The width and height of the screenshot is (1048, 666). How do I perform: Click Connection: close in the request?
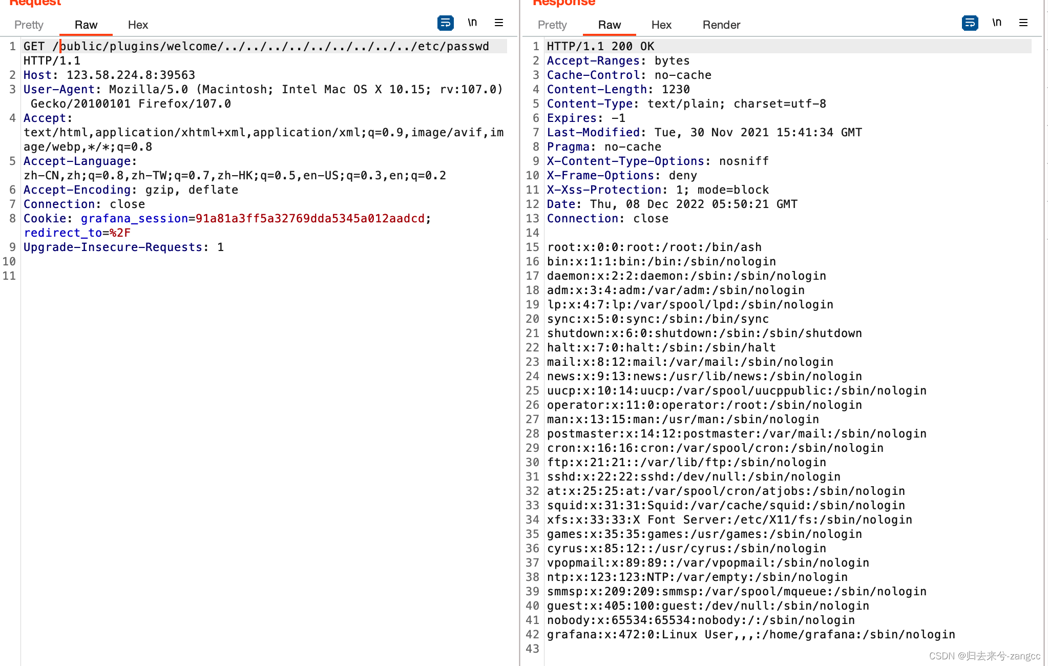click(x=84, y=204)
